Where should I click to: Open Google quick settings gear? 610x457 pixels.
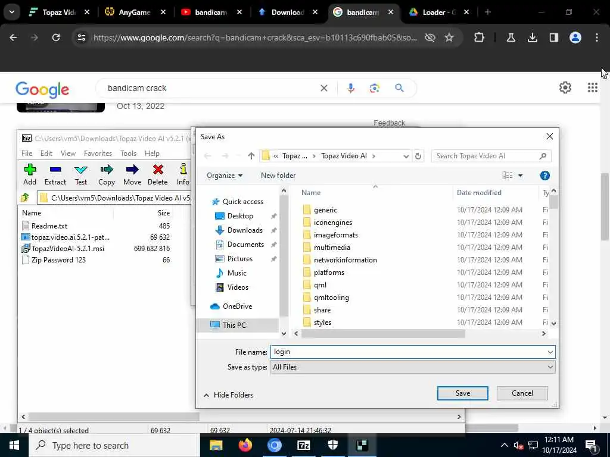point(565,87)
